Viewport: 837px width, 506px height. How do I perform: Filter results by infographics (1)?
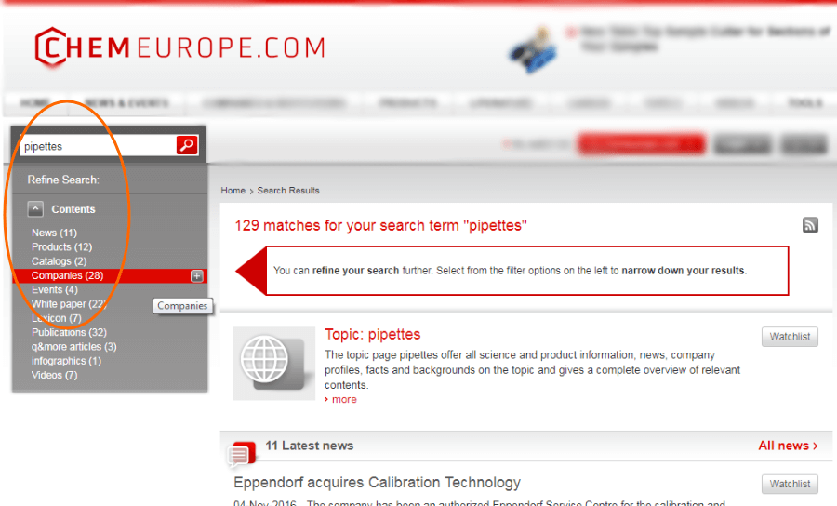click(x=66, y=361)
